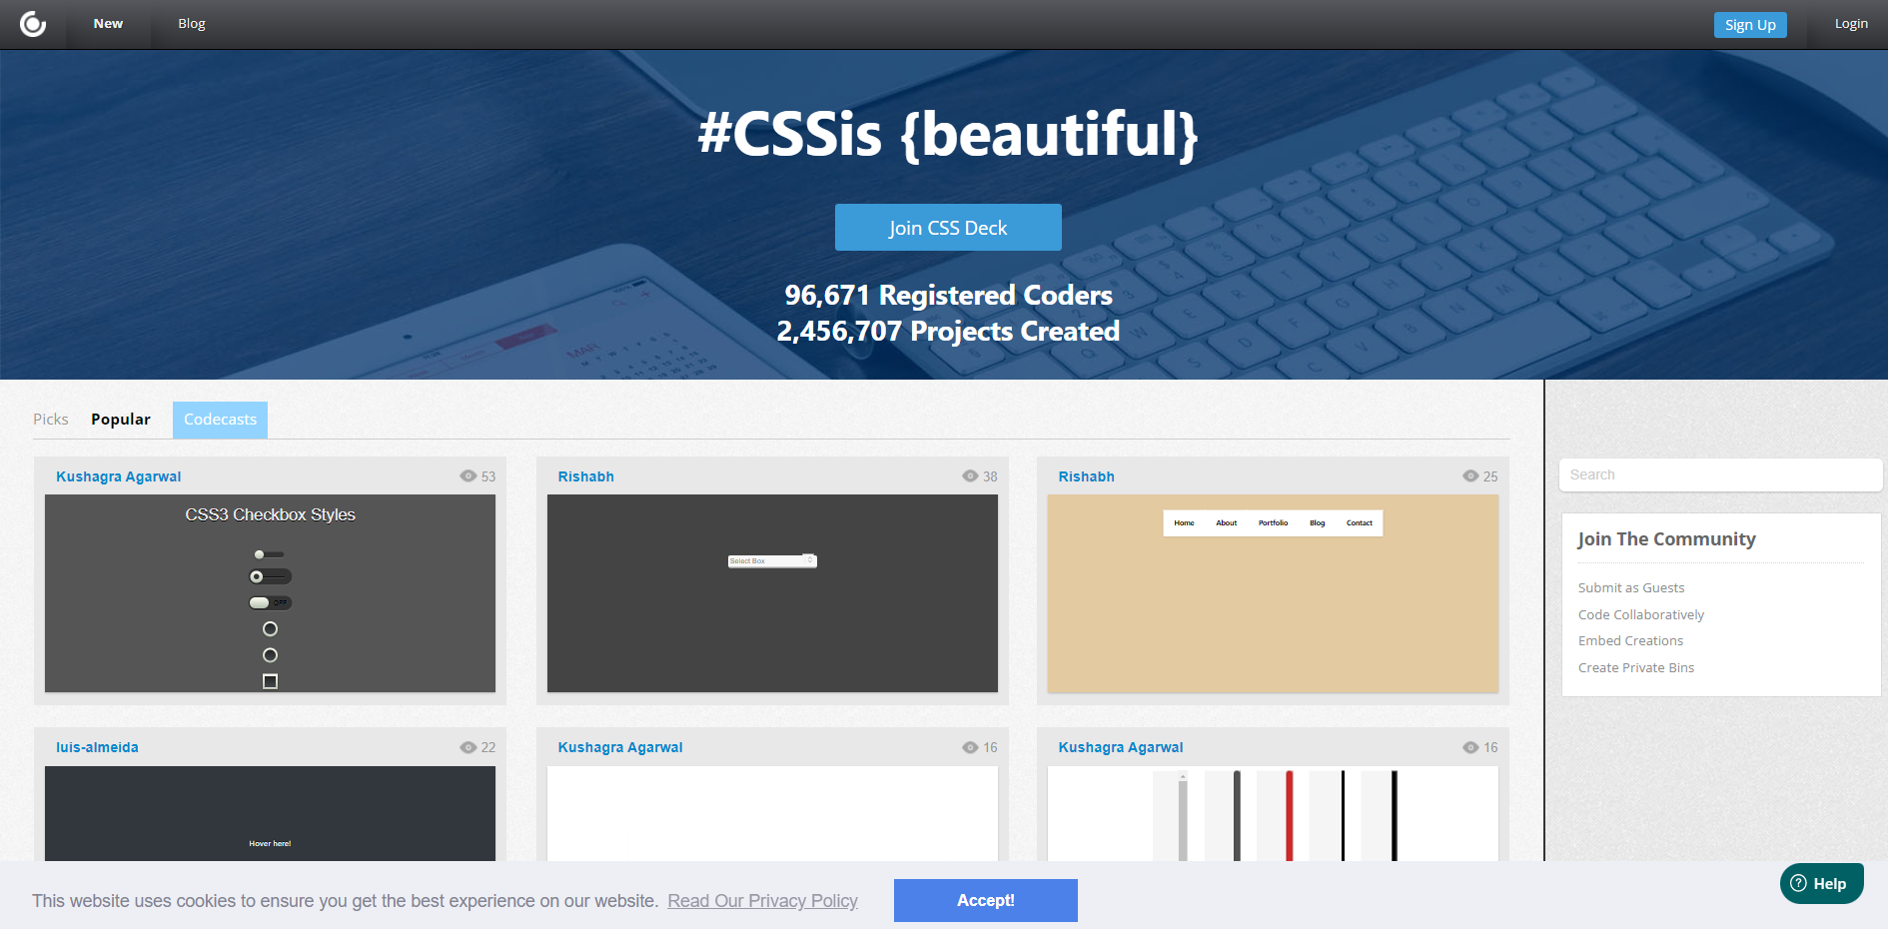This screenshot has height=929, width=1888.
Task: Open Read Our Privacy Policy link
Action: [x=762, y=901]
